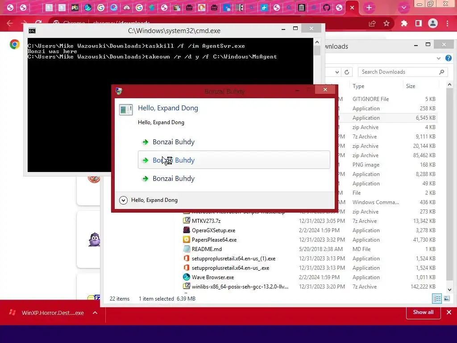Click the Explorer file list scroll-down arrow

[449, 289]
